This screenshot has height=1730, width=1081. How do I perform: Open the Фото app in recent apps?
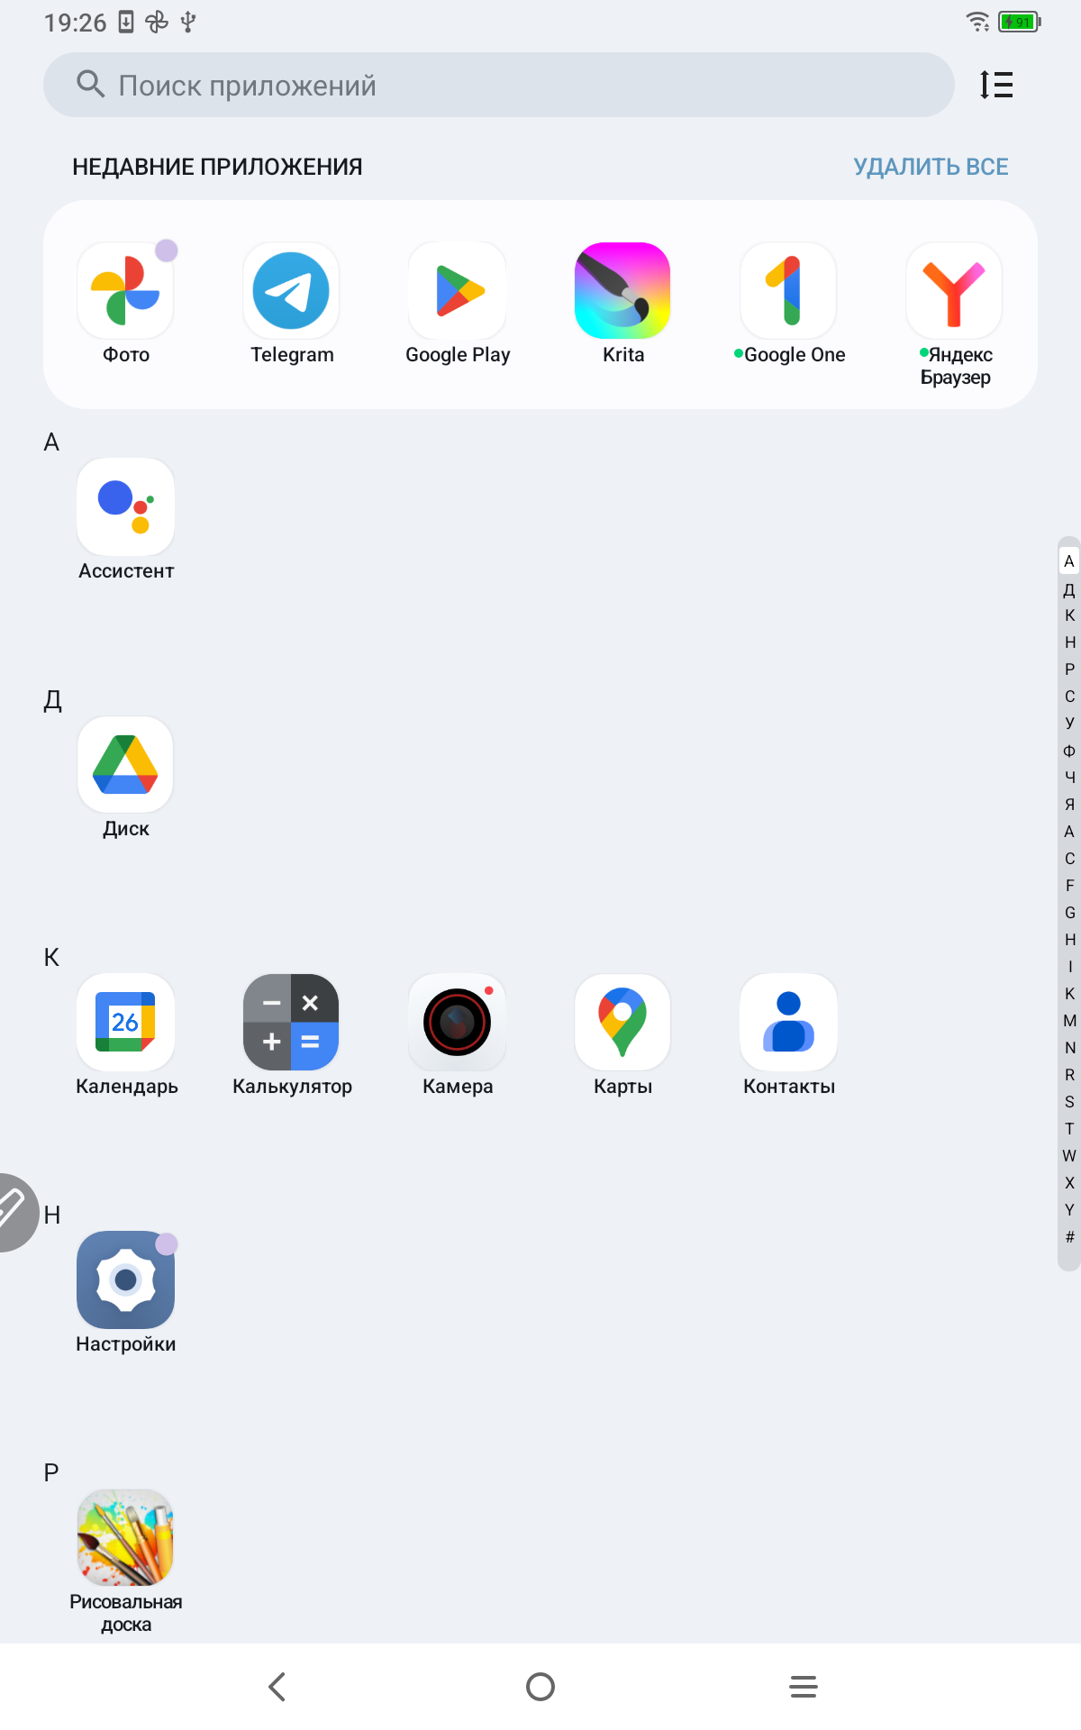tap(125, 290)
